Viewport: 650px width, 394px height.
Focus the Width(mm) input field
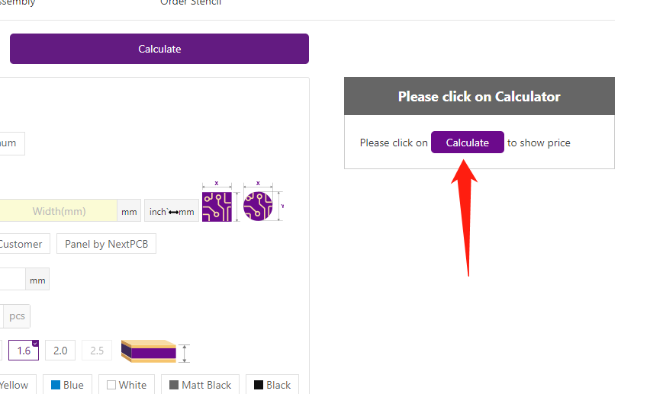(x=59, y=211)
